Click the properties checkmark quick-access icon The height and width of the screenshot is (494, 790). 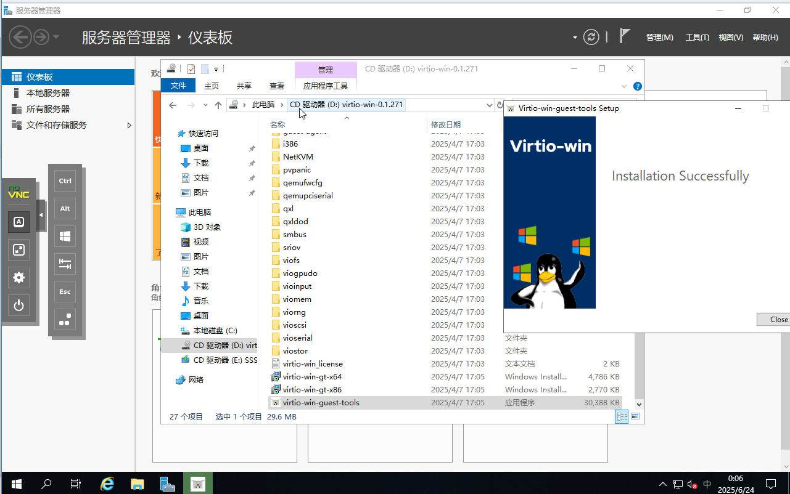(191, 69)
